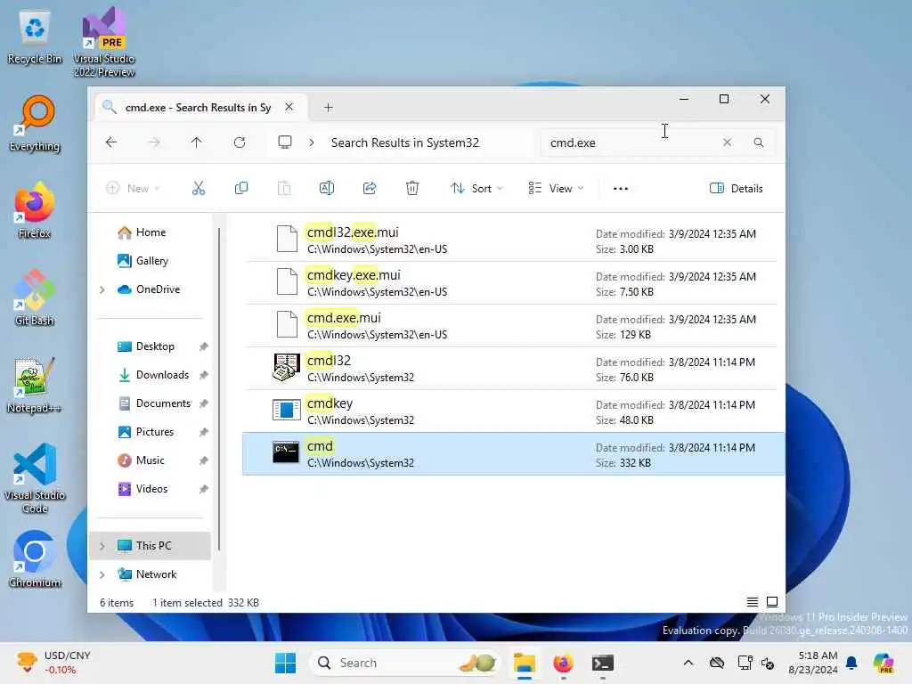Select the cmd application result
Image resolution: width=912 pixels, height=684 pixels.
512,453
